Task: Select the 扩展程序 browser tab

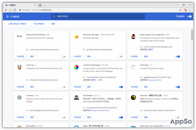Action: tap(20, 5)
